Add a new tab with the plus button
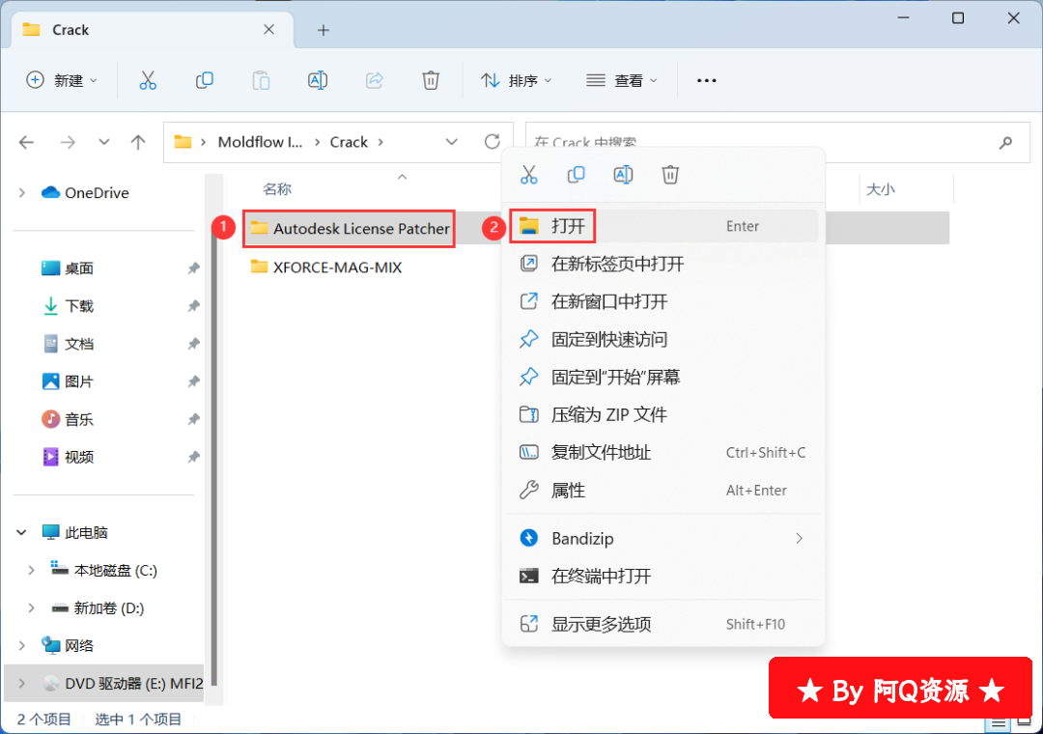This screenshot has height=734, width=1043. 324,30
